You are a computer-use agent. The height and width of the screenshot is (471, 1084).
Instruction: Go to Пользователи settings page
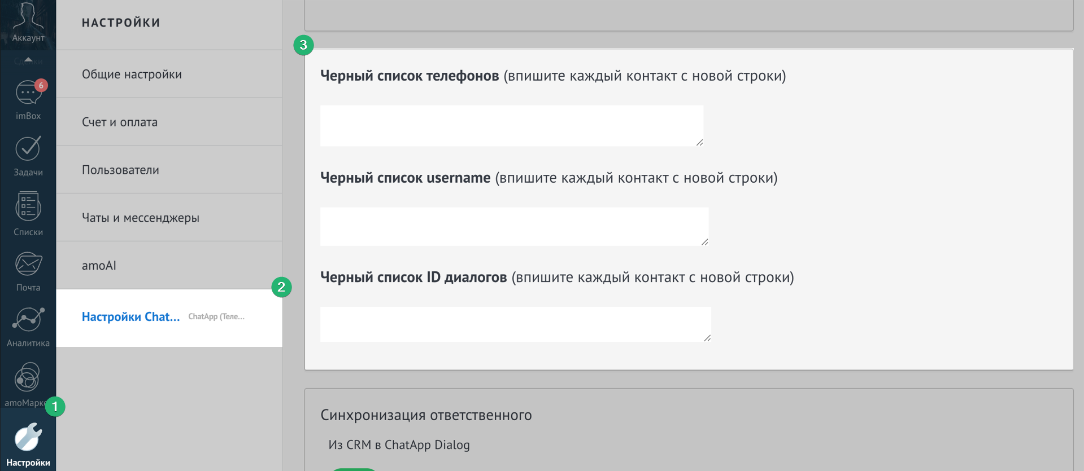tap(120, 170)
